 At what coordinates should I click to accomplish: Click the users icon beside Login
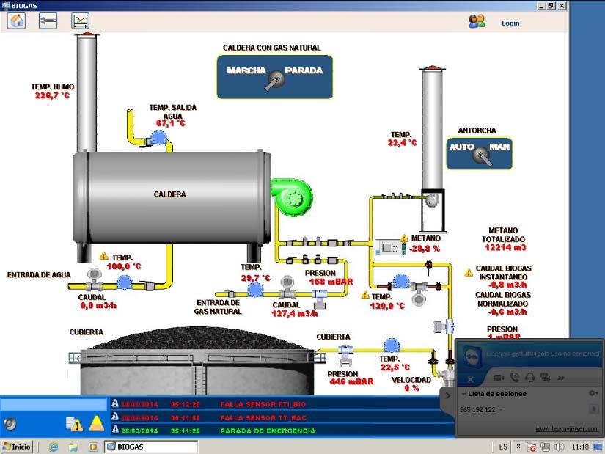coord(477,22)
